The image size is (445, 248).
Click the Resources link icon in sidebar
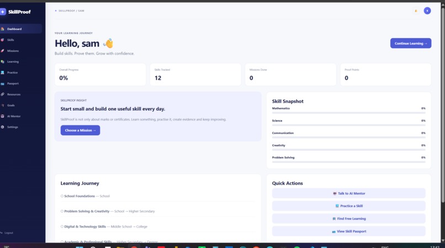[3, 94]
